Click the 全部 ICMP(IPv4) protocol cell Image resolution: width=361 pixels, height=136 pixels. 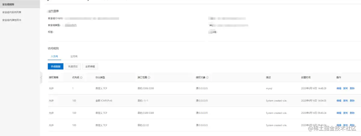[104, 101]
